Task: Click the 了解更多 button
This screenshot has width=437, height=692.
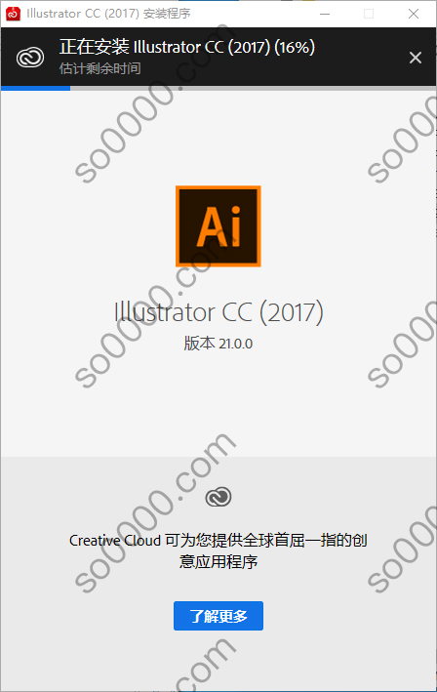Action: [x=218, y=616]
